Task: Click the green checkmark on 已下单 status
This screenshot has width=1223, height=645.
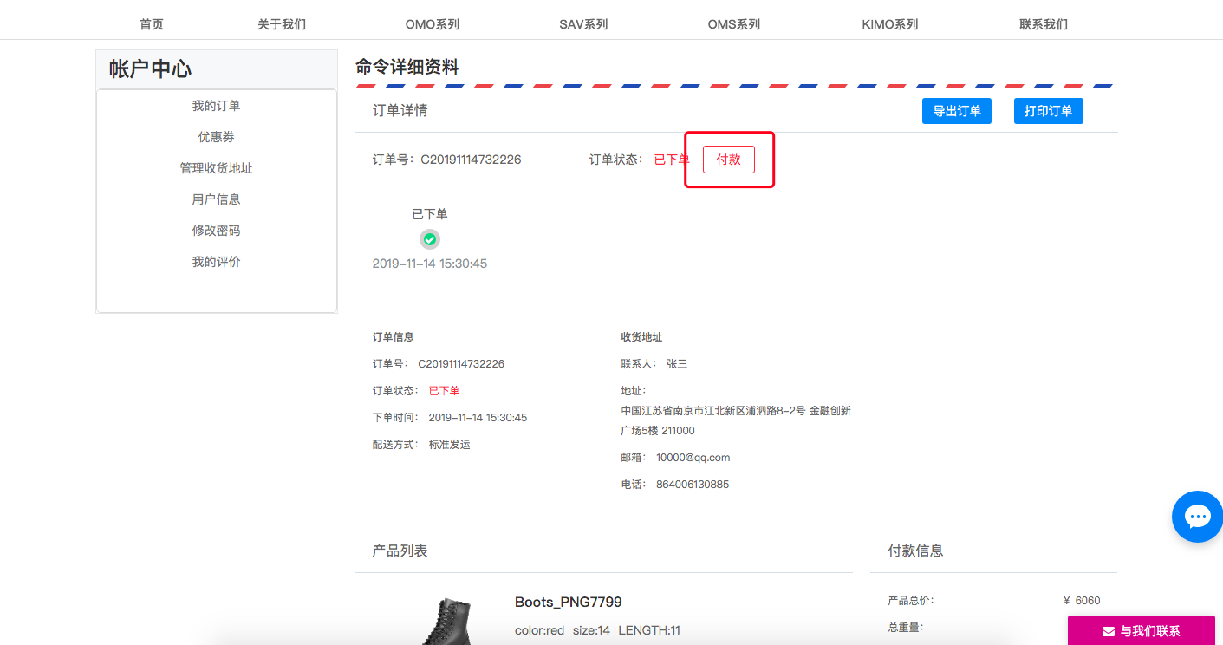Action: point(430,239)
